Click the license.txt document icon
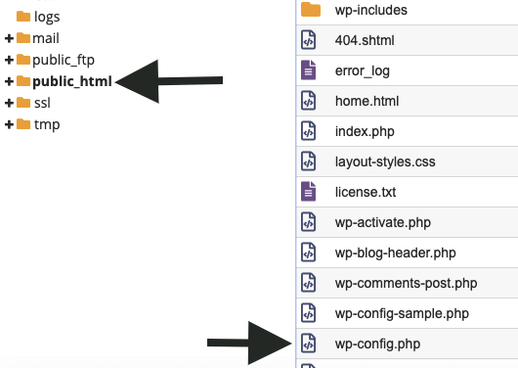Image resolution: width=518 pixels, height=368 pixels. 308,191
